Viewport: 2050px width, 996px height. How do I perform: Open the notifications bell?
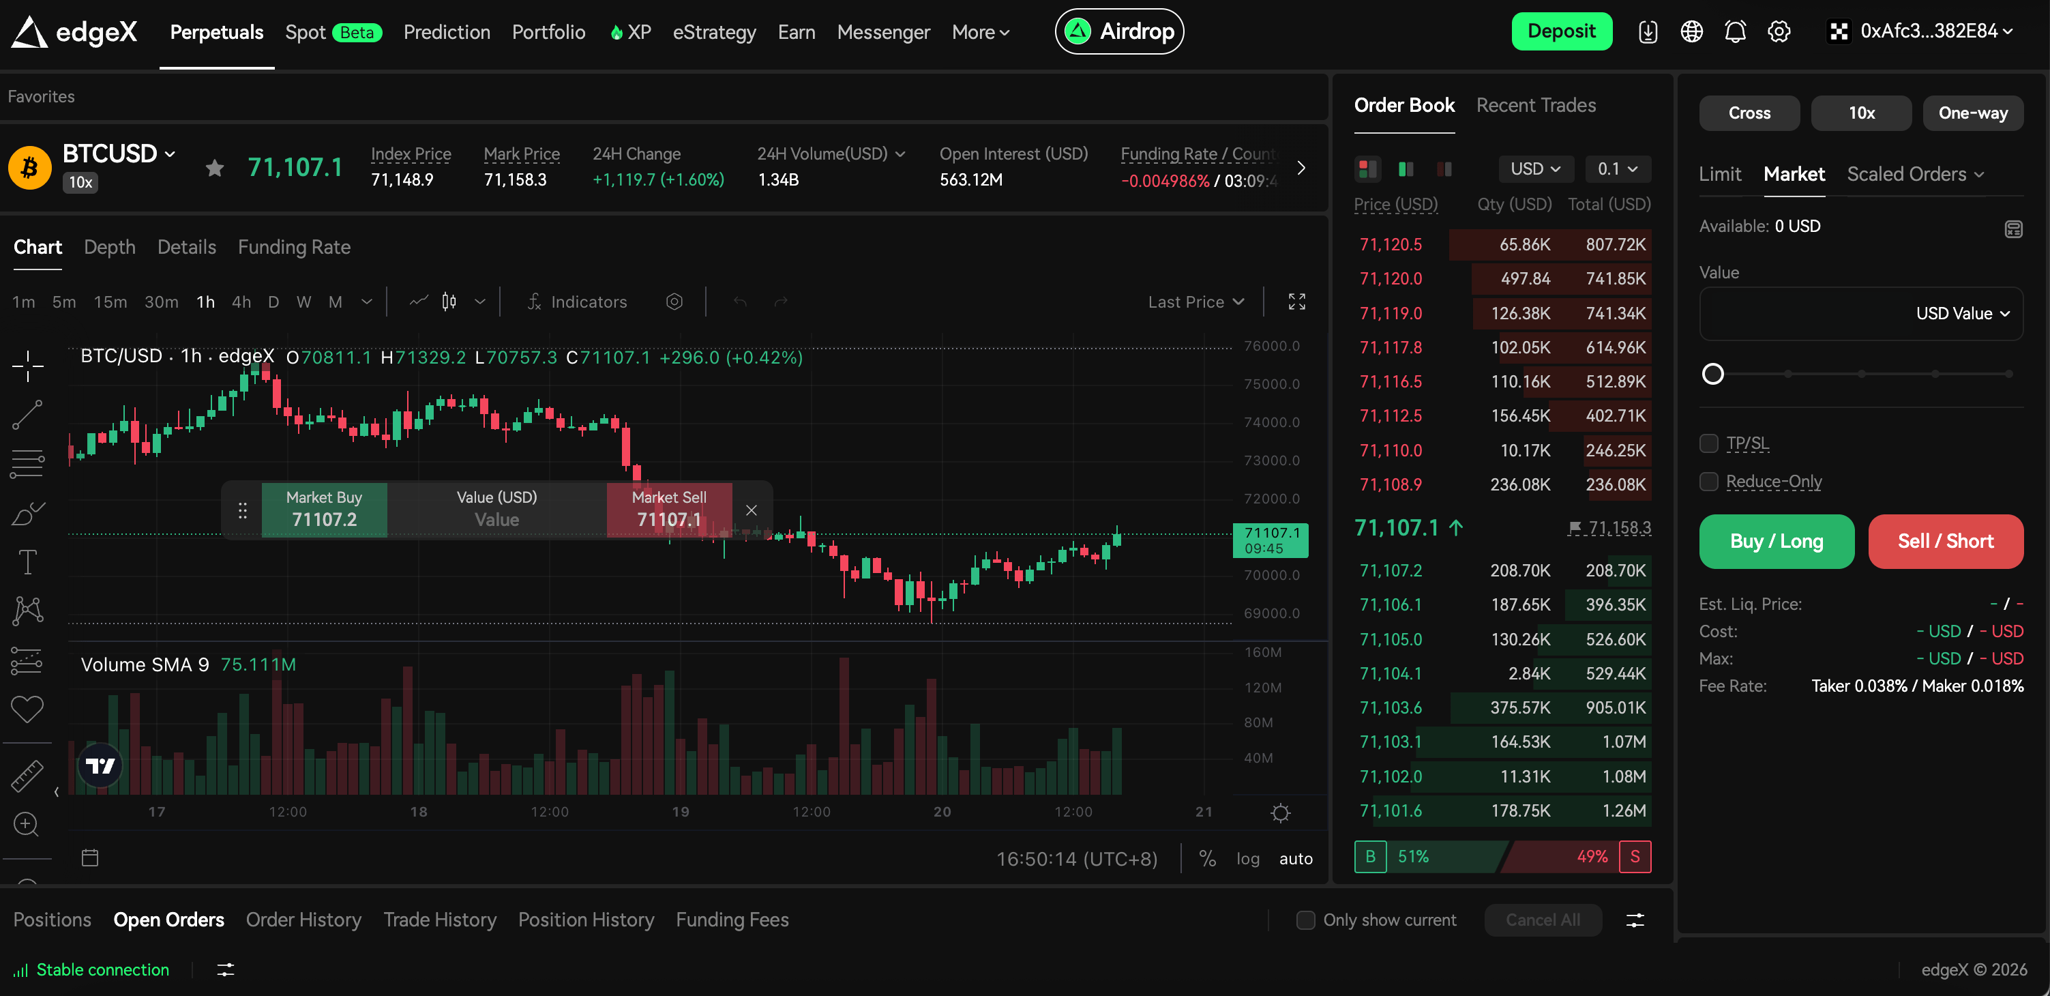pyautogui.click(x=1735, y=31)
